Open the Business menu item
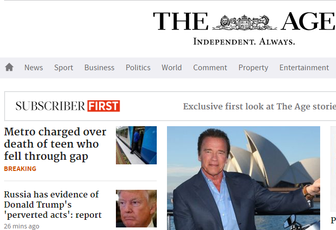336x230 pixels. tap(100, 68)
